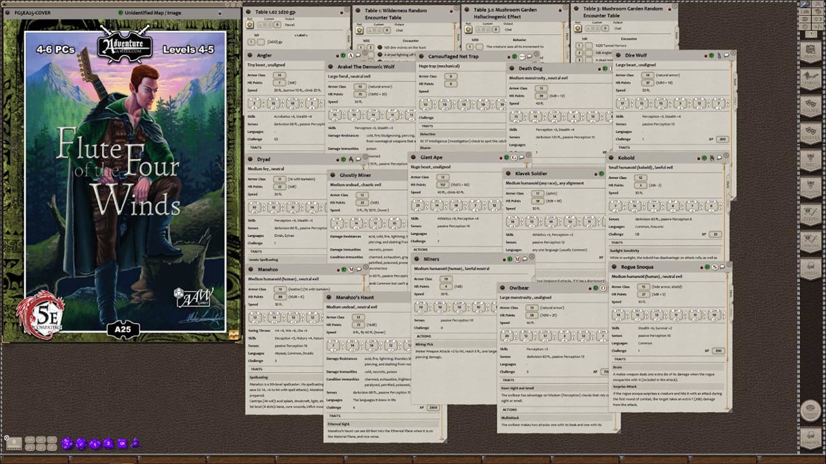Screen dimensions: 826x464
Task: Roll on the Wilderness Random Encounter Table
Action: [361, 29]
